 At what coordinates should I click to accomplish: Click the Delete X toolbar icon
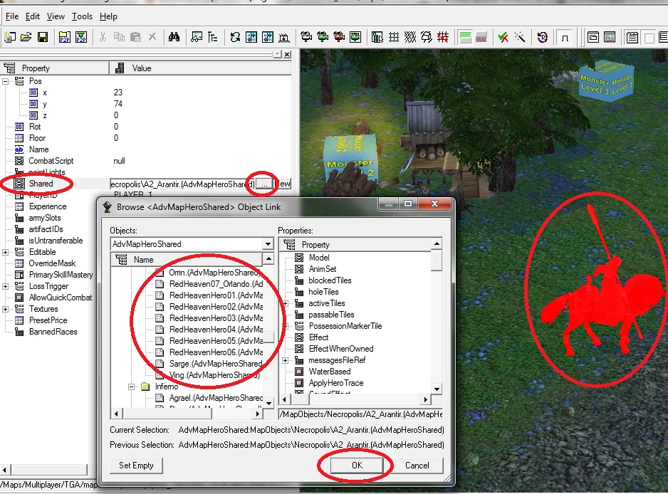coord(152,38)
